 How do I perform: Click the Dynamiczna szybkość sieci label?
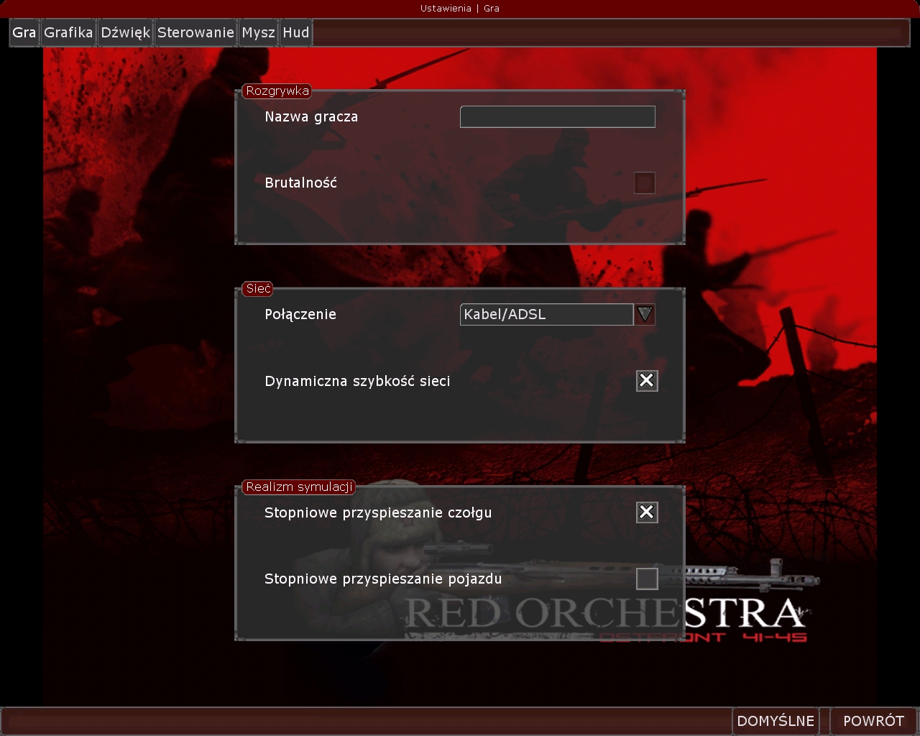point(357,382)
